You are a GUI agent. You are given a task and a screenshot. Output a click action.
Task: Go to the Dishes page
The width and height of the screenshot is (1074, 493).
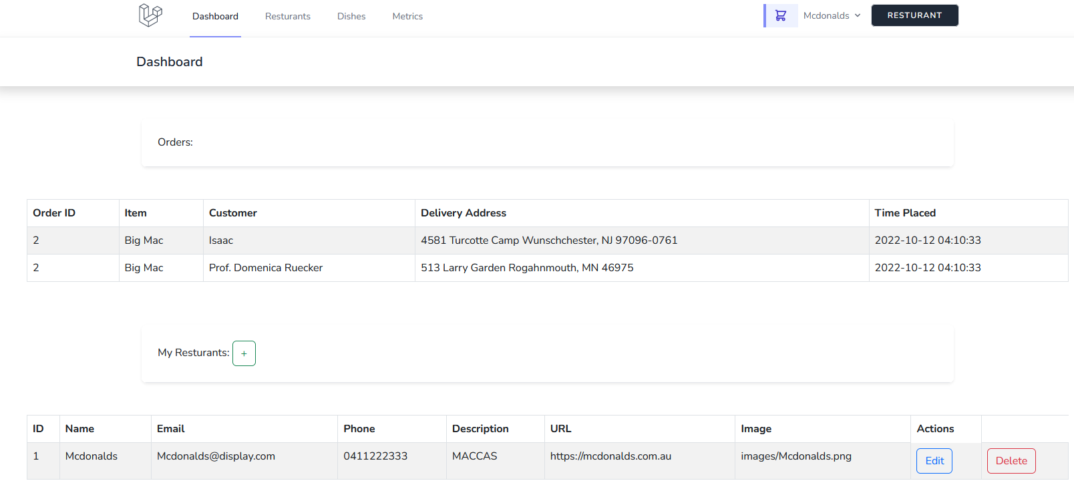coord(351,17)
